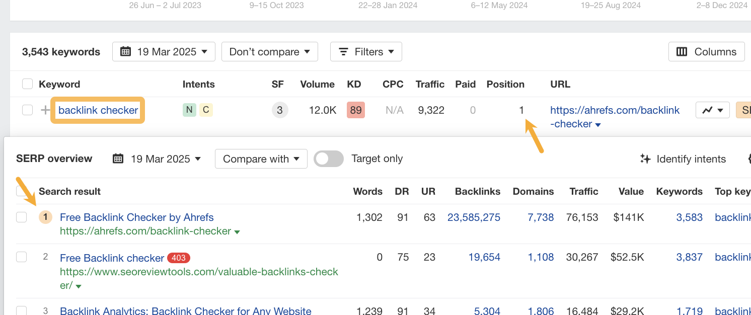Open the 19 Mar 2025 SERP overview date picker
Screen dimensions: 751x315
pos(157,159)
